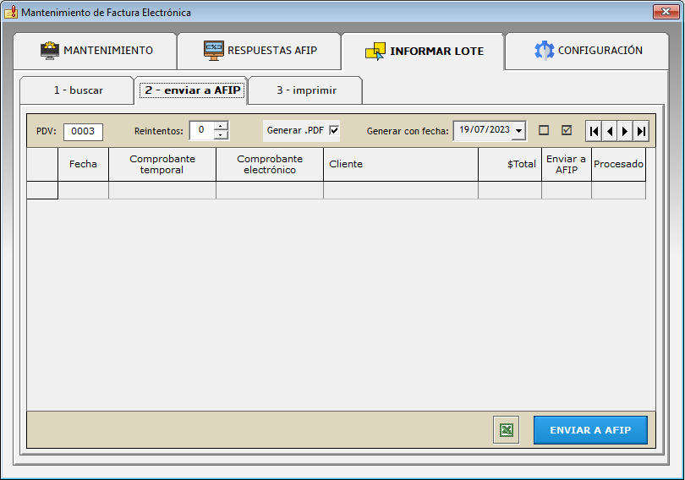Select the INFORMAR LOTE tab
This screenshot has width=685, height=480.
click(x=424, y=52)
